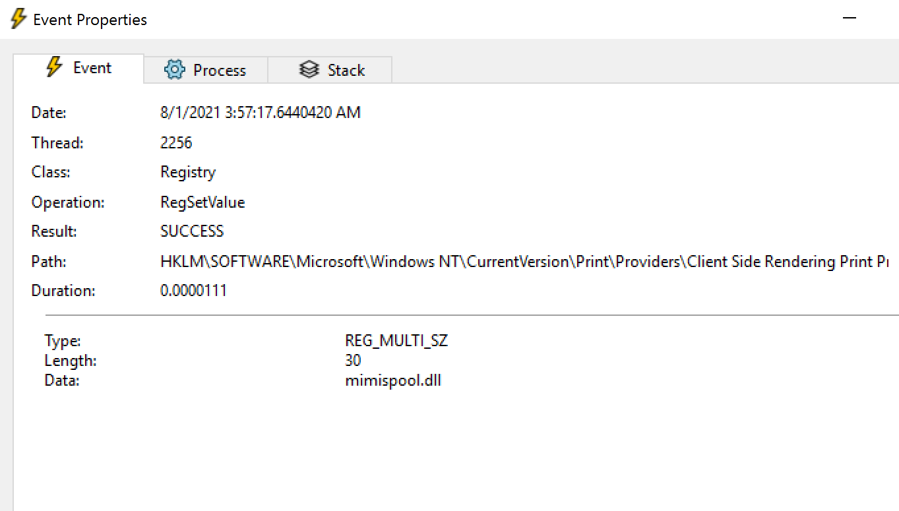Select the Event tab label
This screenshot has height=511, width=899.
(92, 69)
